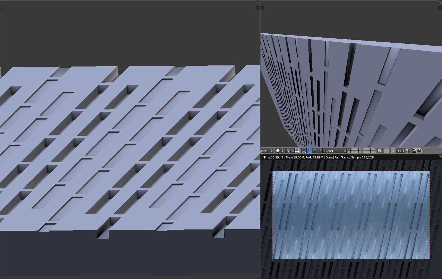442x279 pixels.
Task: Open the snap element type dropdown
Action: pyautogui.click(x=400, y=151)
